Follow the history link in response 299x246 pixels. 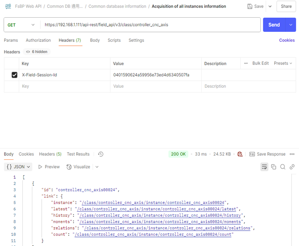[x=160, y=215]
